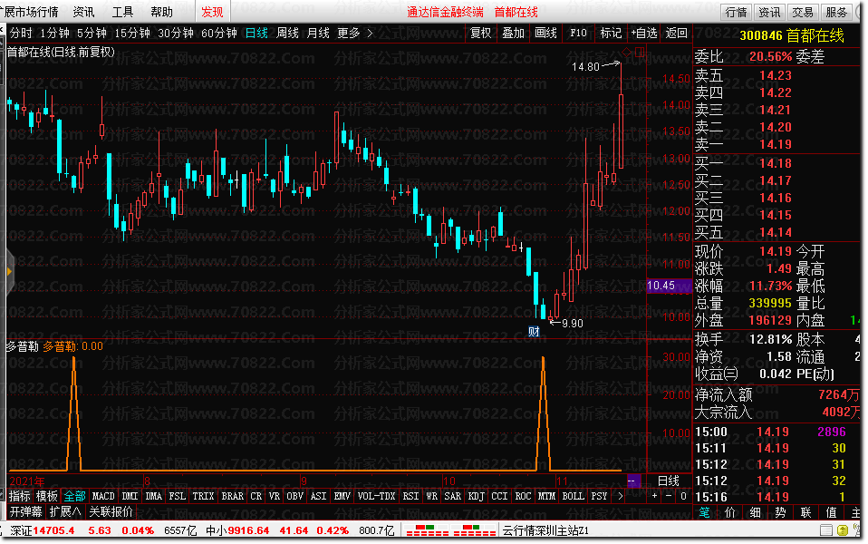This screenshot has height=544, width=868.
Task: Toggle 复权 price adjustment
Action: pyautogui.click(x=480, y=34)
